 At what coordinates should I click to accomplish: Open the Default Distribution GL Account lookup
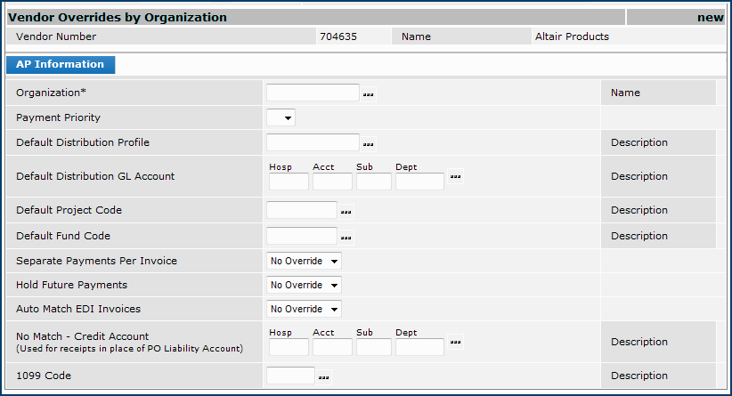[x=455, y=177]
